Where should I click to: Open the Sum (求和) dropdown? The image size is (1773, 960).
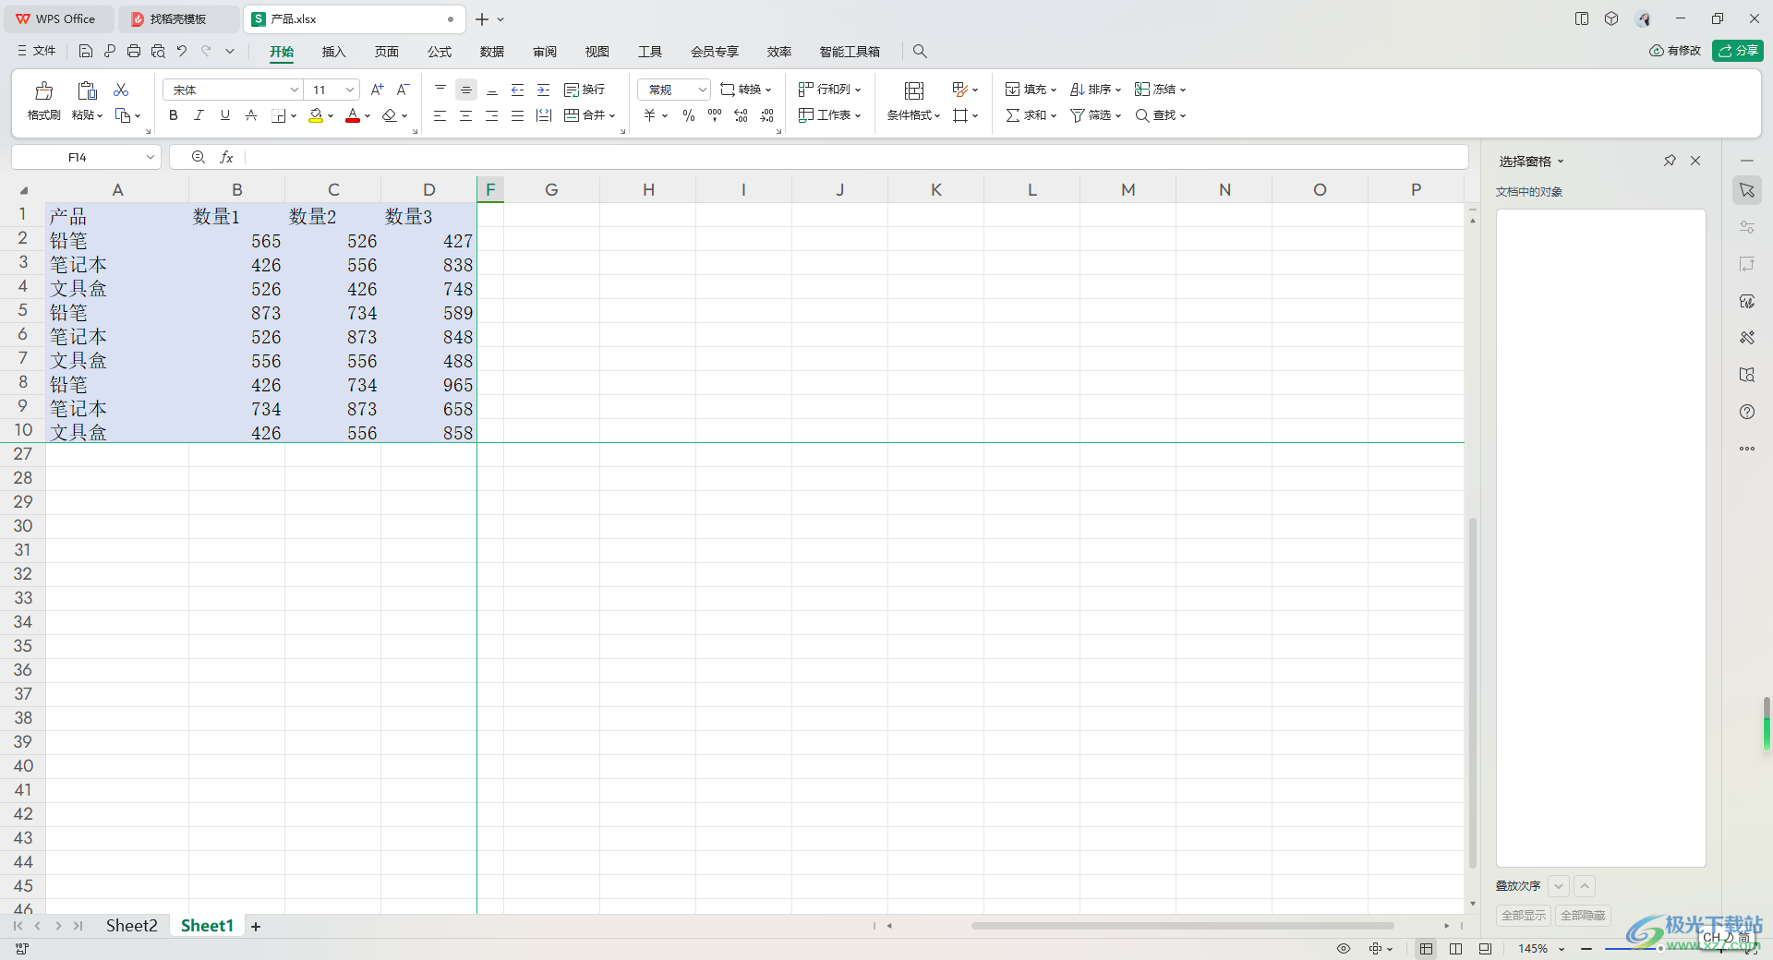tap(1031, 115)
